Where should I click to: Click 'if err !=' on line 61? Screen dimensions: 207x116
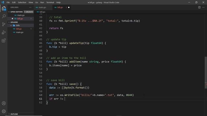tap(56, 99)
